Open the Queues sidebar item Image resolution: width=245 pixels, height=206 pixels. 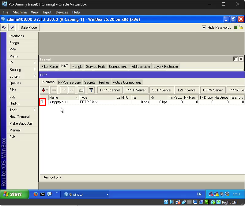22,83
